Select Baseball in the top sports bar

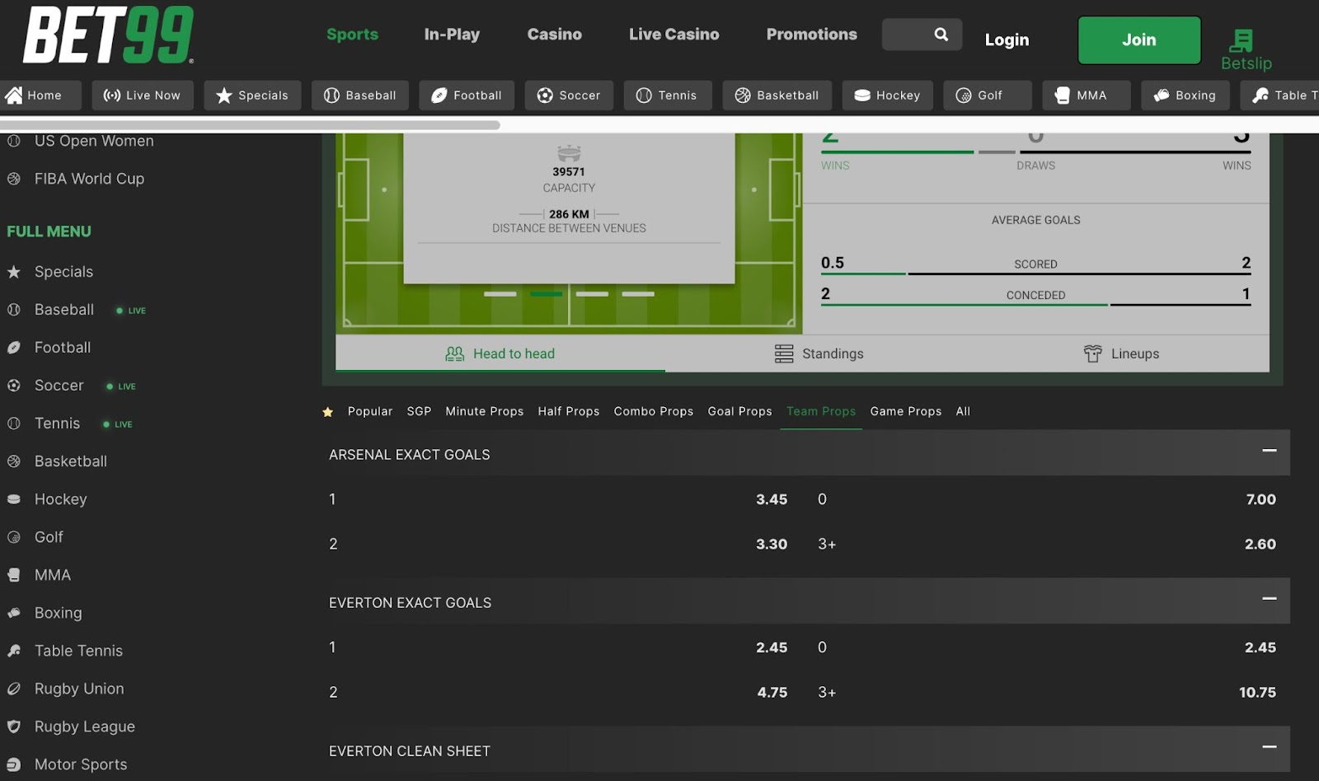pos(359,96)
